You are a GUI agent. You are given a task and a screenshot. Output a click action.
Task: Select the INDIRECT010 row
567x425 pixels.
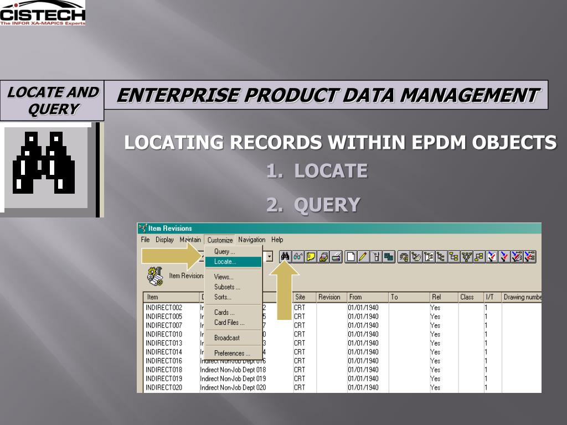pyautogui.click(x=342, y=334)
